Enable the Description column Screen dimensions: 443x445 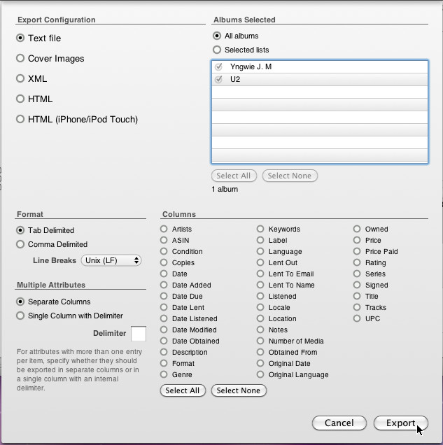(x=164, y=352)
